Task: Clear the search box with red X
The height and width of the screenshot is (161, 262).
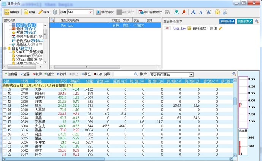Action: click(x=90, y=12)
